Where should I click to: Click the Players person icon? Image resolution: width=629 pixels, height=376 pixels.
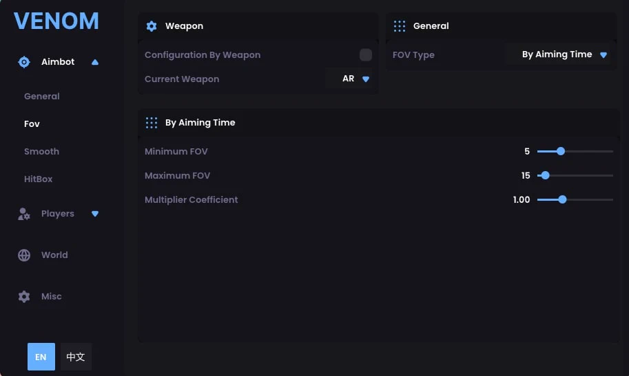(23, 214)
